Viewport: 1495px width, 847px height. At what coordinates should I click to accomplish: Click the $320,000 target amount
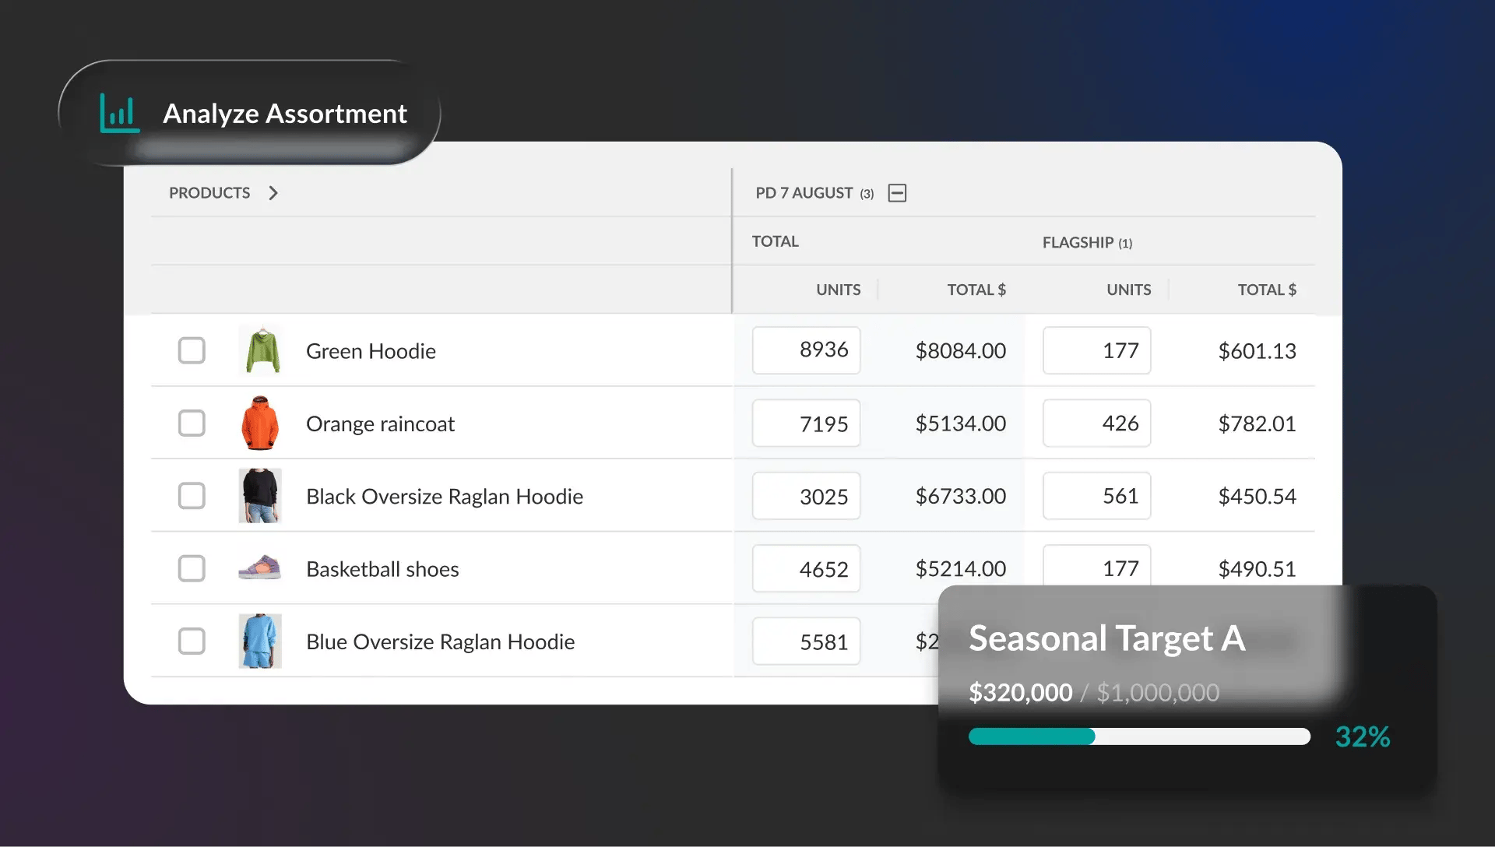tap(1020, 692)
